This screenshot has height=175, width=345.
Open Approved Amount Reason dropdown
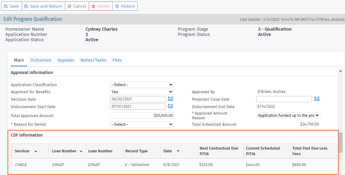point(288,115)
